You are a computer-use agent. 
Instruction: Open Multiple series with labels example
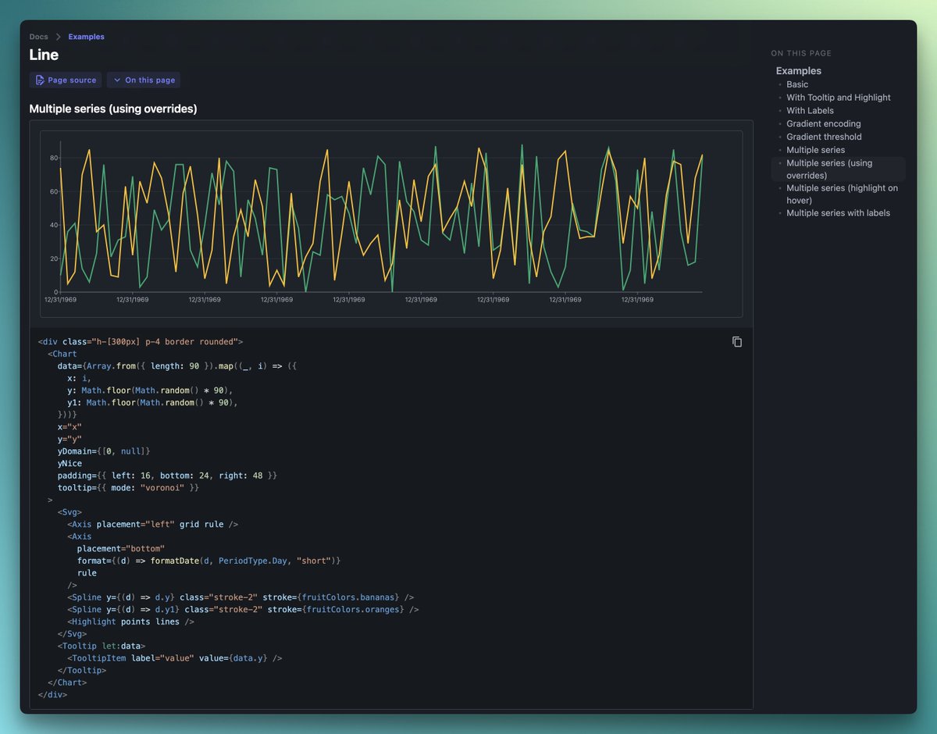point(837,212)
